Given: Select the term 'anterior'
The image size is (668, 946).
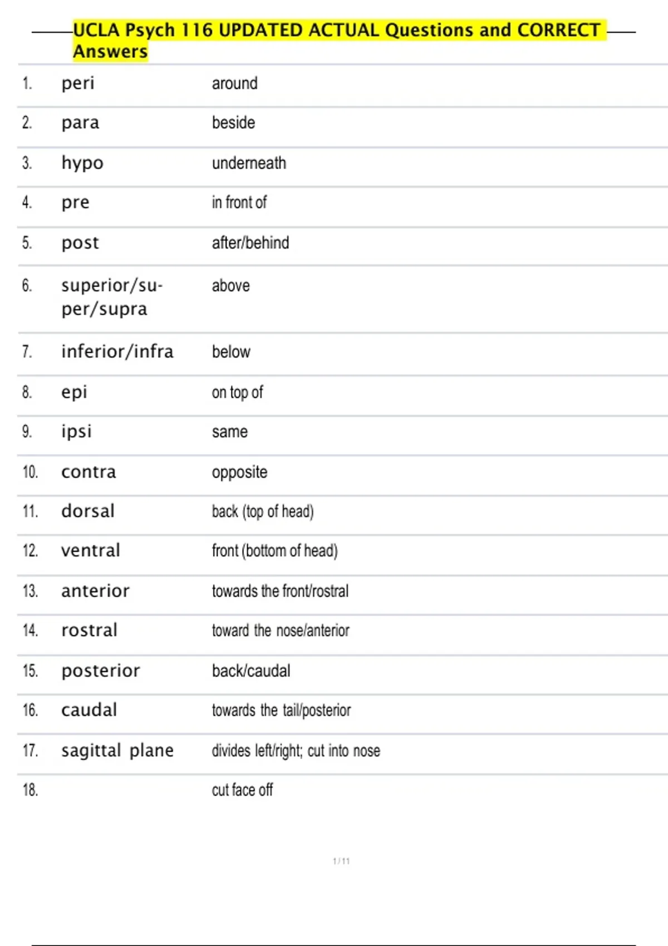Looking at the screenshot, I should click(95, 591).
